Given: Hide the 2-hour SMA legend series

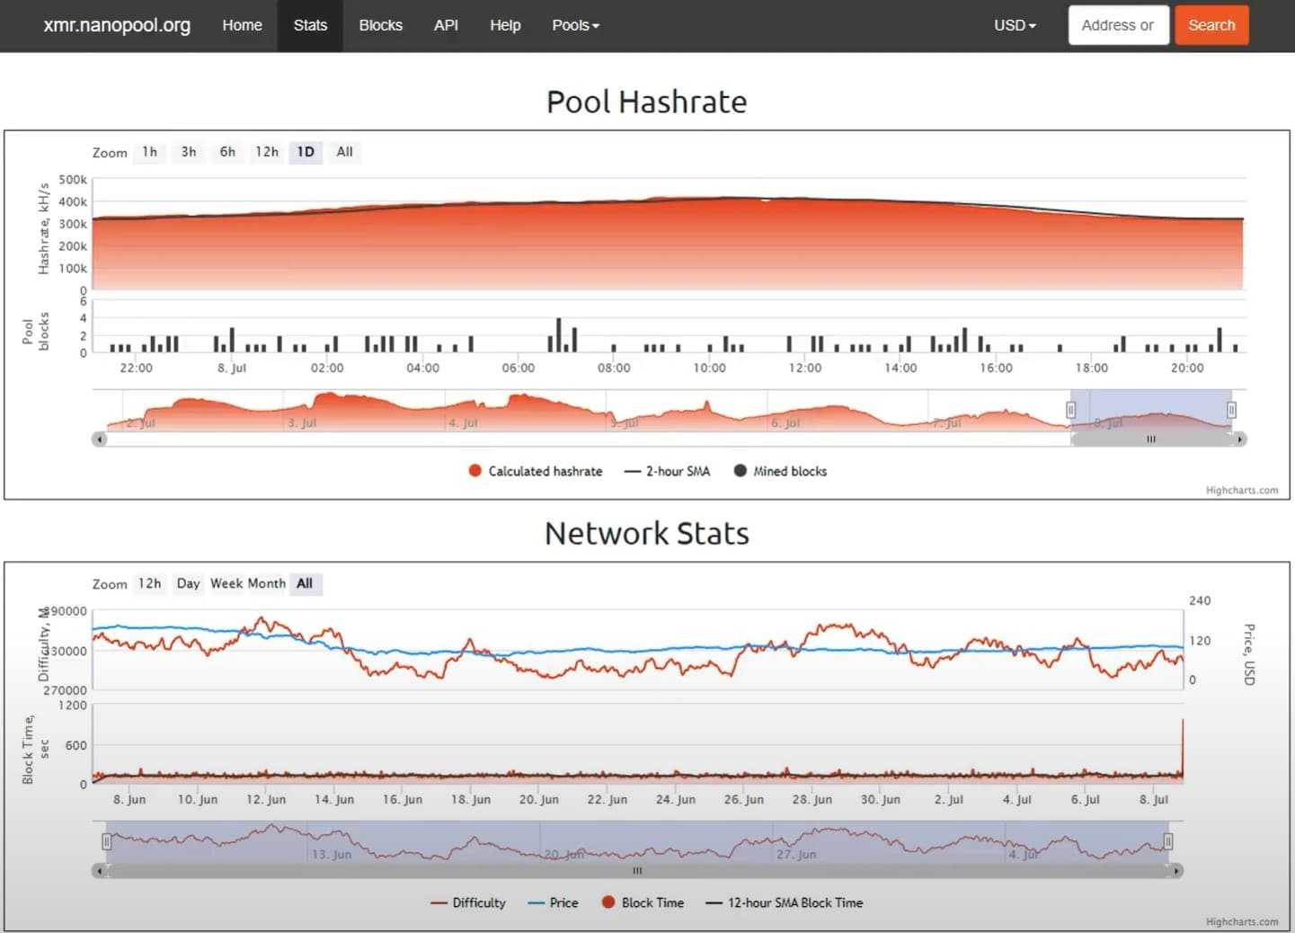Looking at the screenshot, I should pos(668,471).
